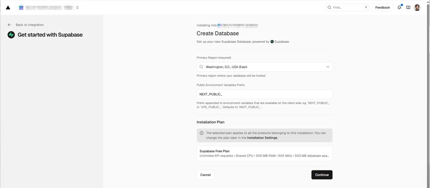Click the blurred project name after Installing into
430x188 pixels.
pyautogui.click(x=238, y=25)
